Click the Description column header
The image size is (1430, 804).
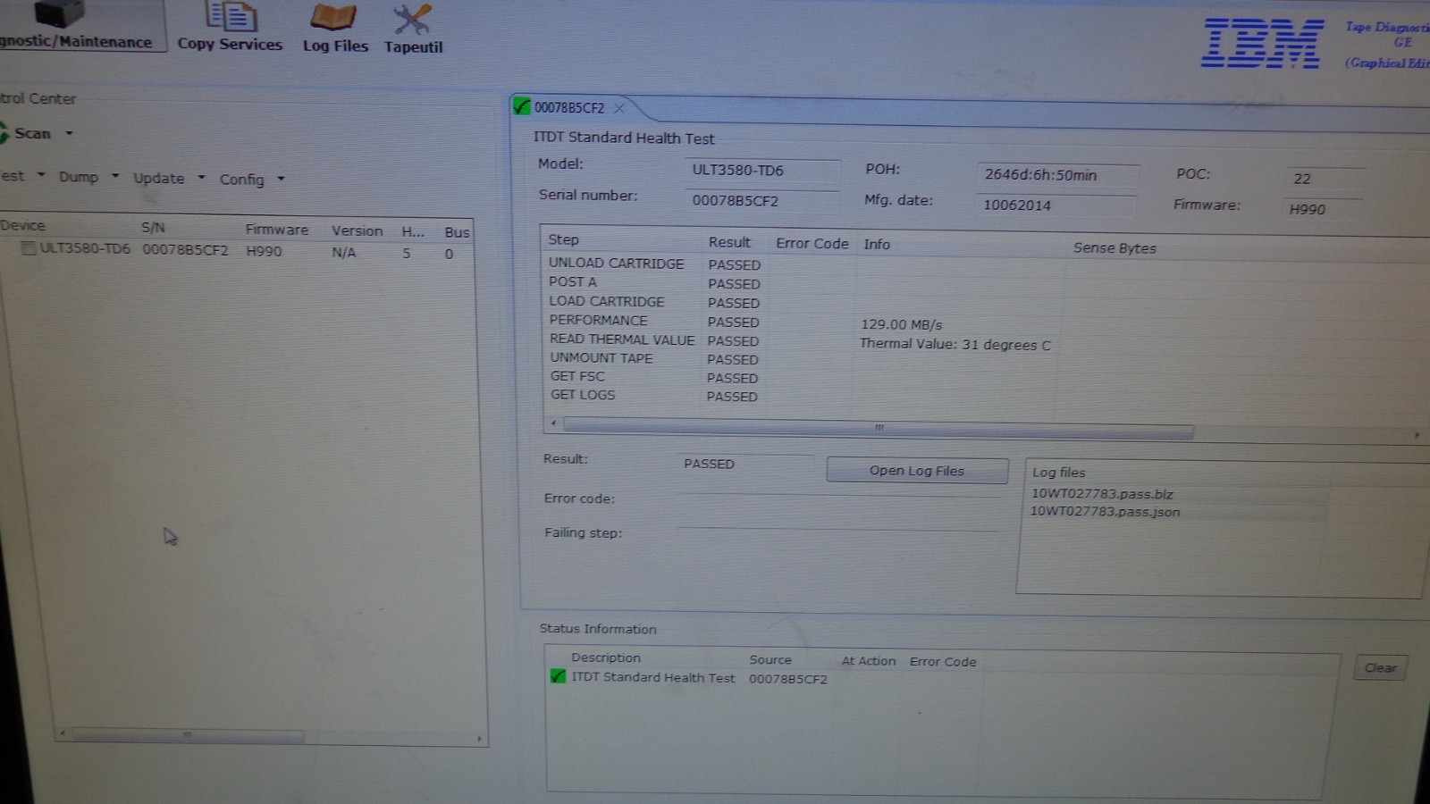click(x=606, y=657)
